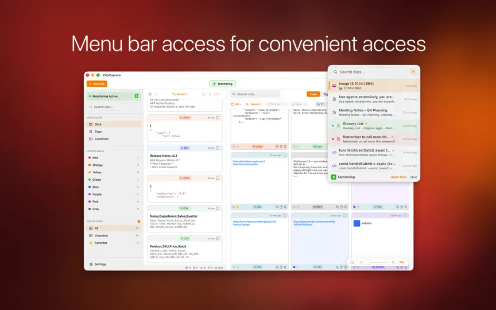Favorite the figma.com card with its star
Viewport: 496px width, 310px height.
(x=238, y=267)
